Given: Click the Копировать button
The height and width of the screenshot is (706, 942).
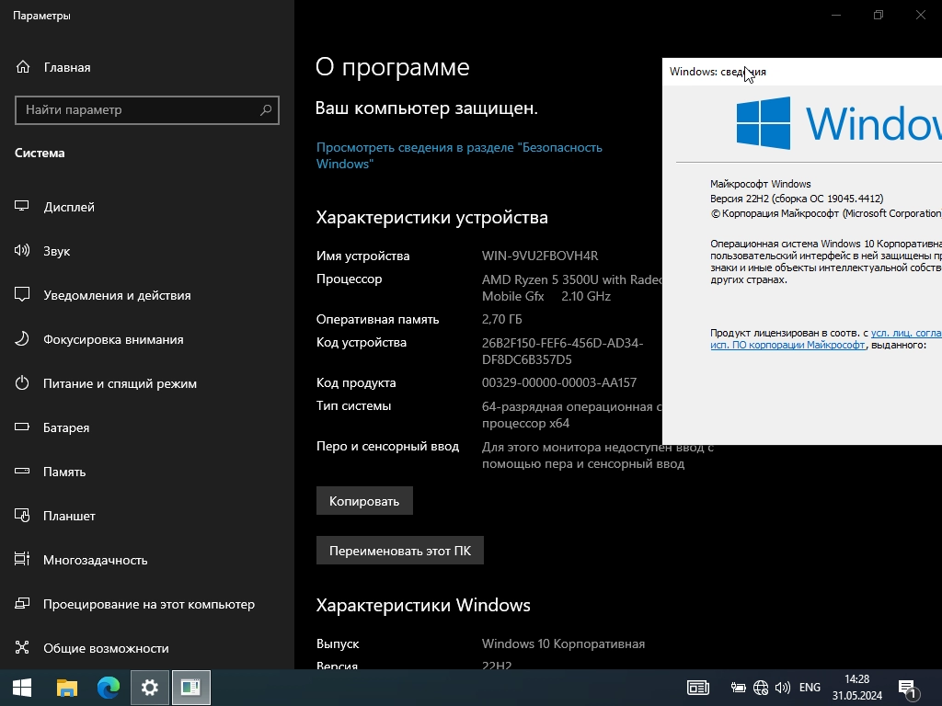Looking at the screenshot, I should 364,501.
